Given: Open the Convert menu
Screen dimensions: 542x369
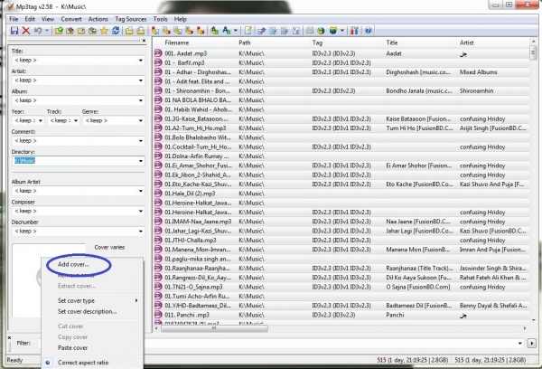Looking at the screenshot, I should click(71, 19).
